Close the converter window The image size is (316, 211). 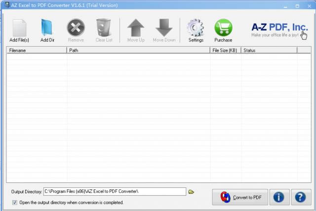[310, 6]
